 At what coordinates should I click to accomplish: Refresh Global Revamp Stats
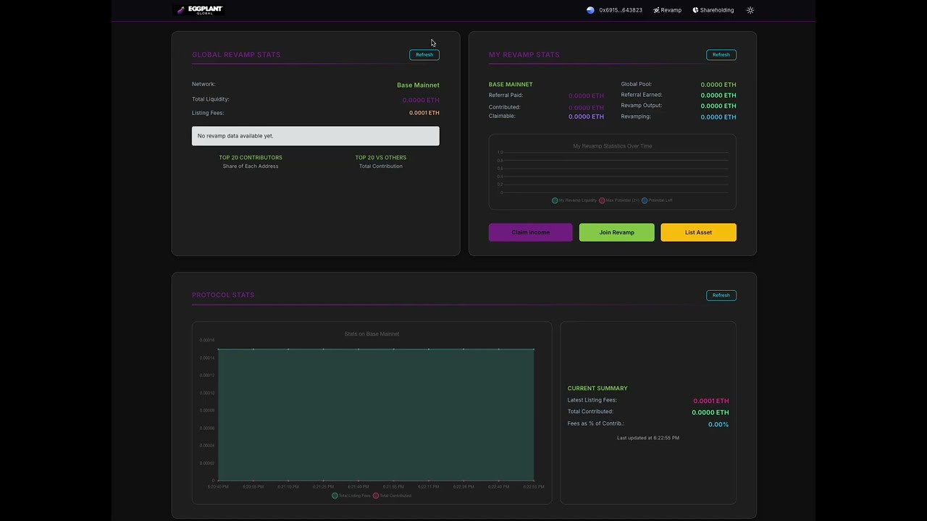pos(424,55)
